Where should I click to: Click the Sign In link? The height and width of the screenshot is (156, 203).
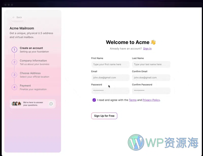click(147, 49)
